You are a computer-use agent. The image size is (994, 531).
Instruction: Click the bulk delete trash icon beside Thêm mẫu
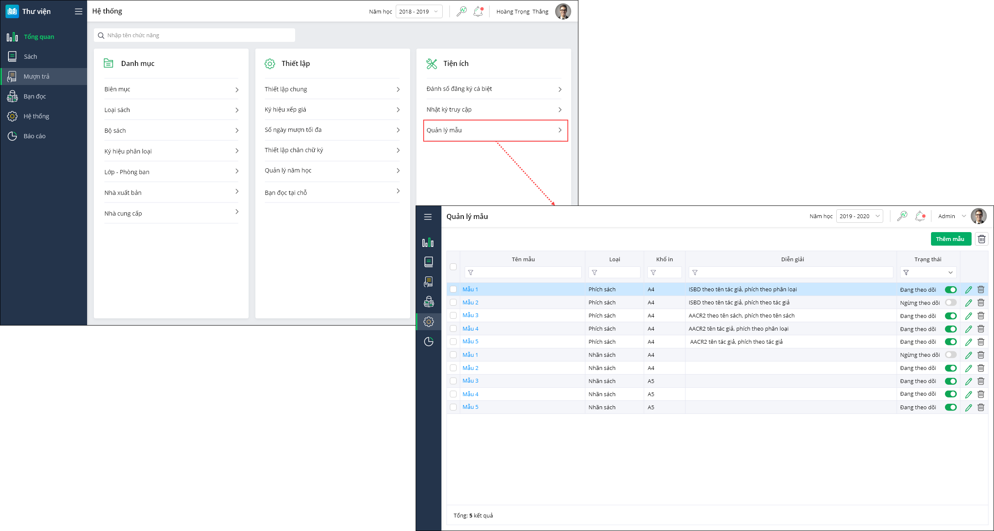pos(982,239)
